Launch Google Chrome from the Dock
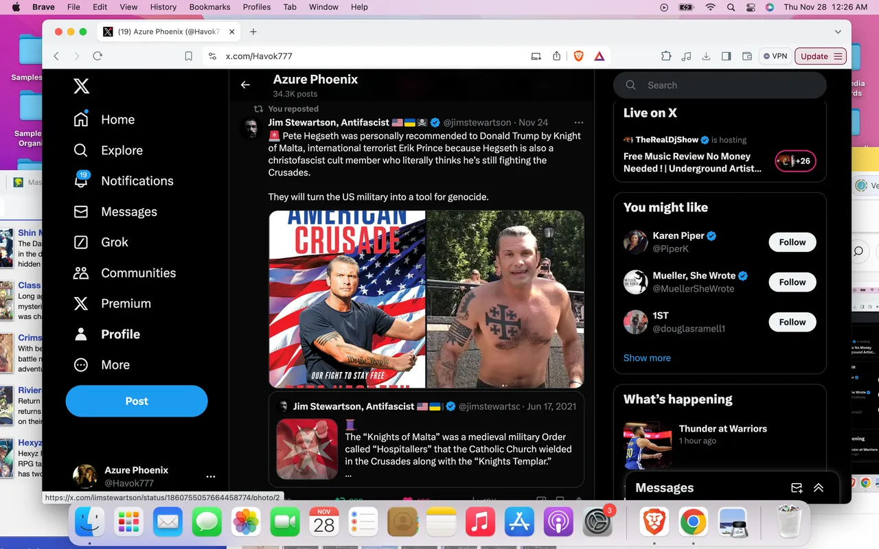The height and width of the screenshot is (549, 879). (x=694, y=523)
